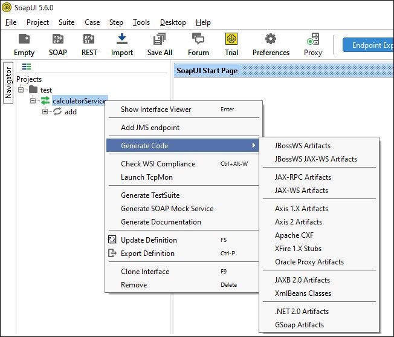Choose Generate TestSuite
394x337 pixels.
coord(184,195)
